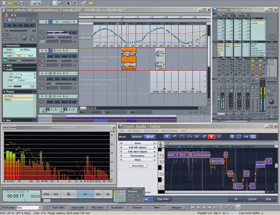This screenshot has height=215, width=280.
Task: Open the VIP-Object menu in Elastic Audio
Action: pyautogui.click(x=134, y=131)
